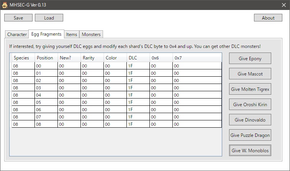Select the Egg Fragments tab
Viewport: 290px width, 171px height.
(46, 34)
